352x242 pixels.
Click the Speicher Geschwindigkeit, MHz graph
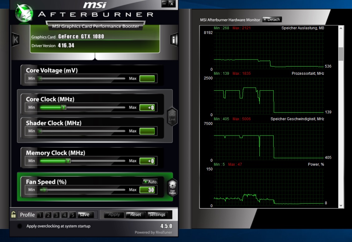pos(269,142)
